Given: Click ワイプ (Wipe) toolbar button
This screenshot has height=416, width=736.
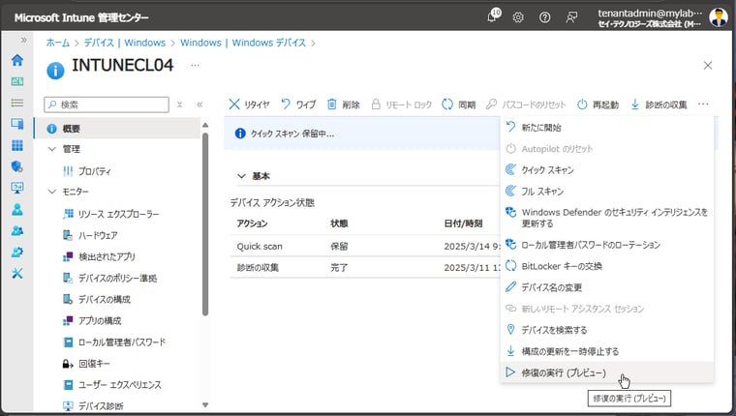Looking at the screenshot, I should click(298, 104).
